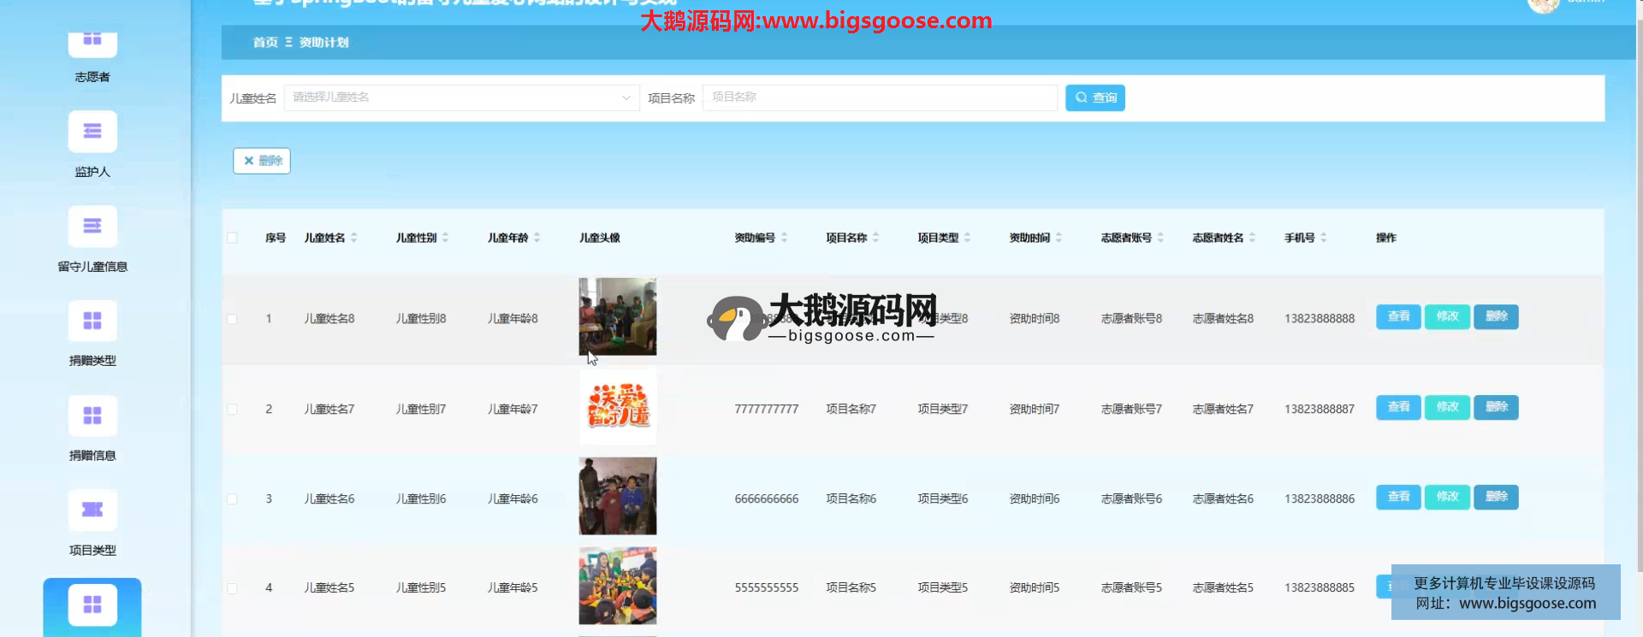This screenshot has height=637, width=1643.
Task: Click 资助计划 breadcrumb item
Action: click(323, 43)
